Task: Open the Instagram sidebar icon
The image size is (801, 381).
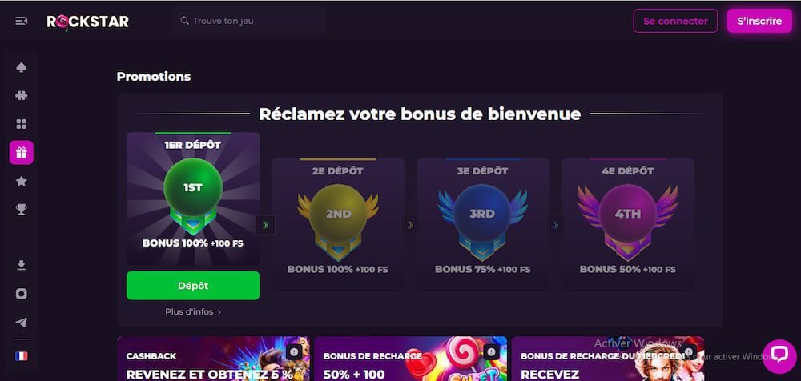Action: [x=22, y=294]
